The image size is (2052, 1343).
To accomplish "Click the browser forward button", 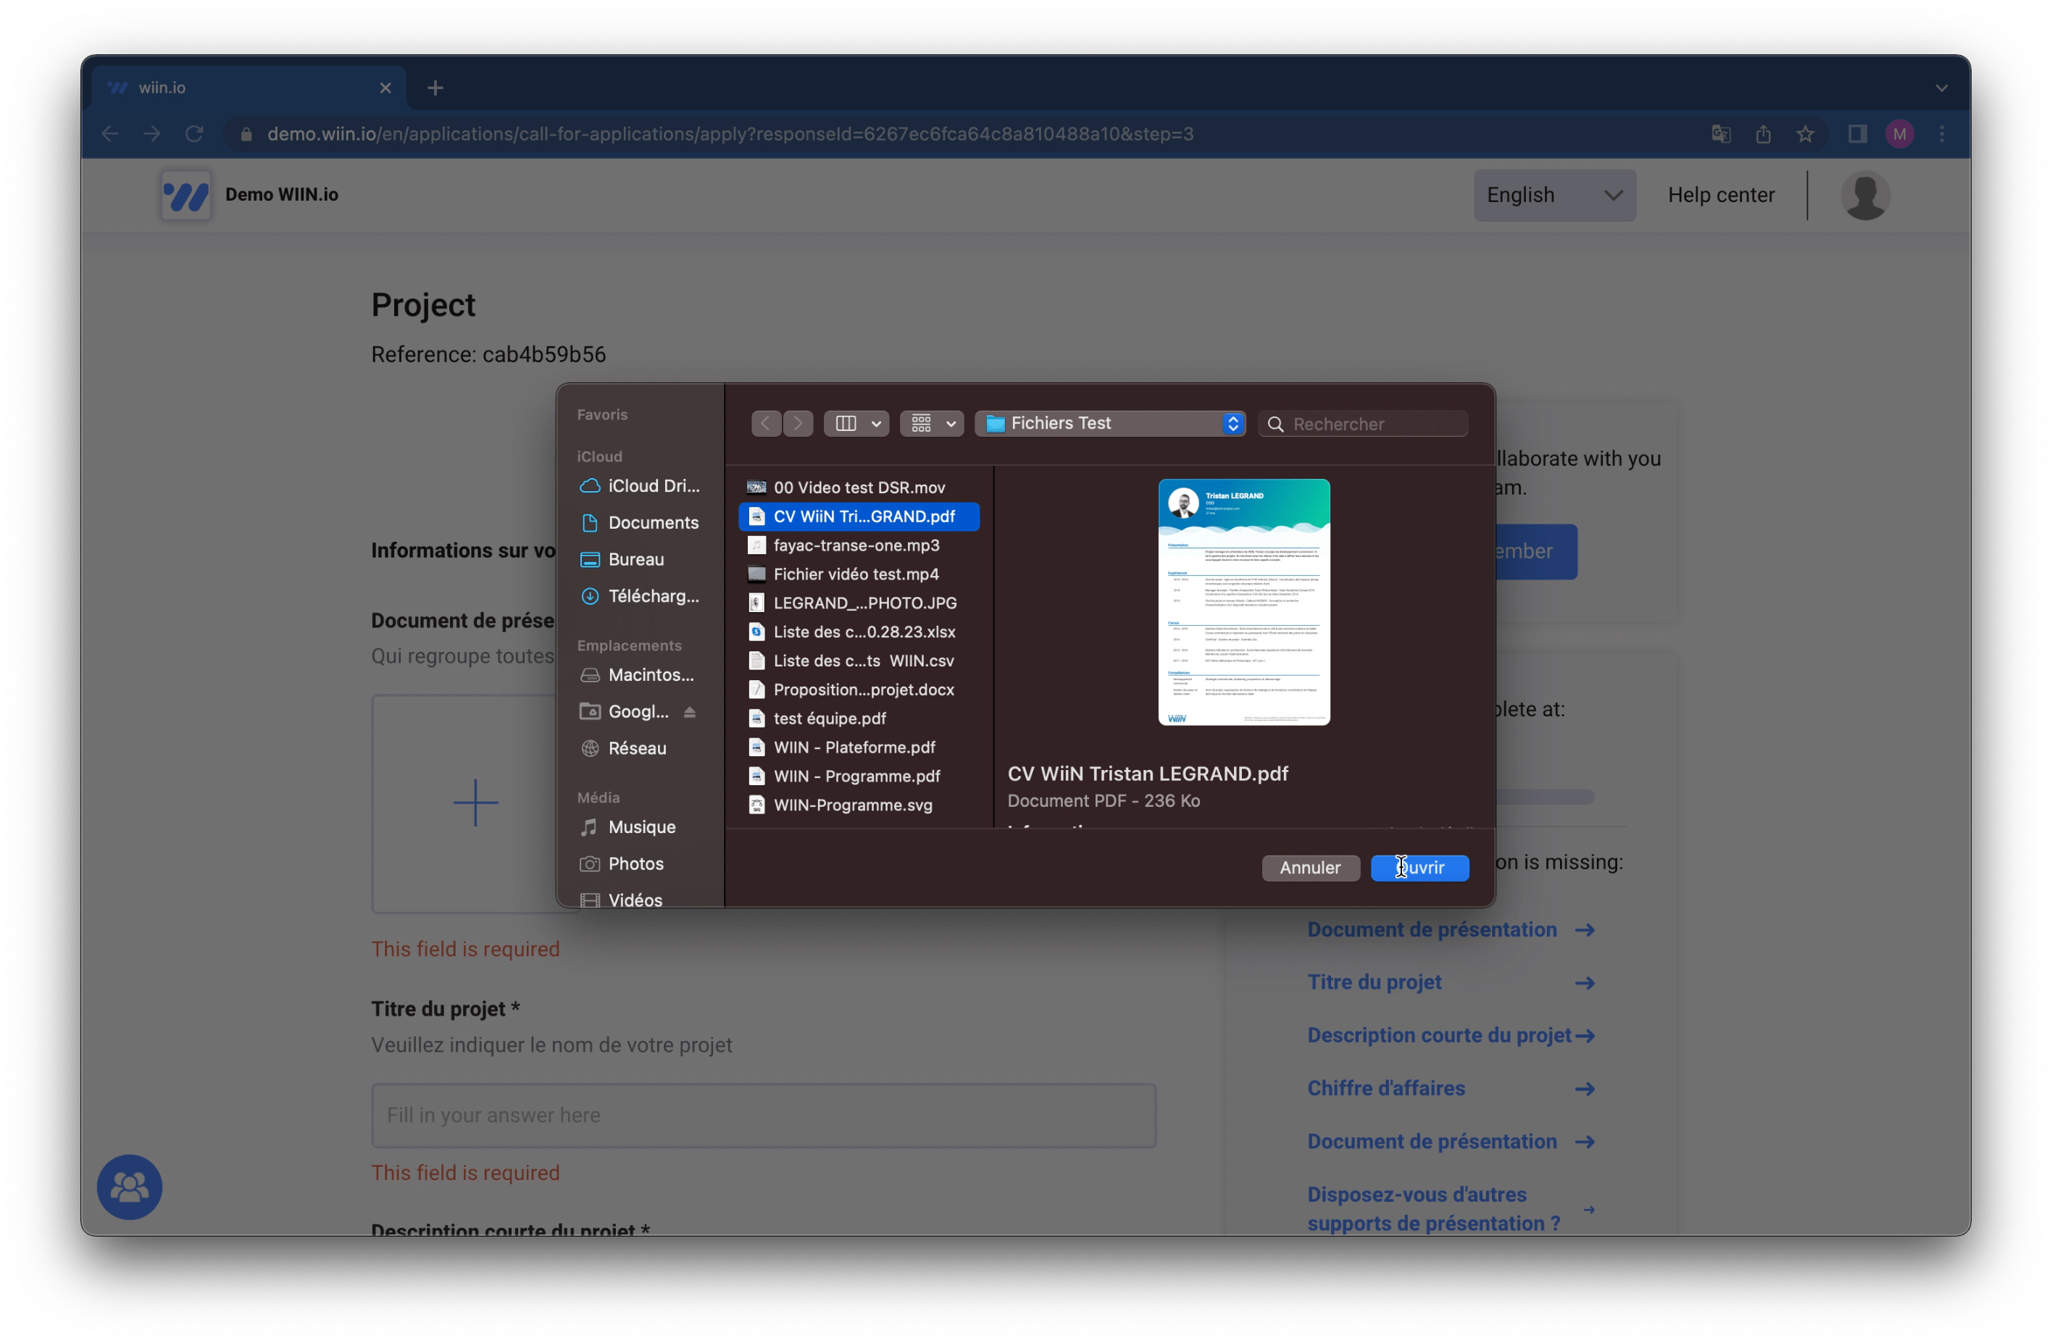I will tap(151, 133).
